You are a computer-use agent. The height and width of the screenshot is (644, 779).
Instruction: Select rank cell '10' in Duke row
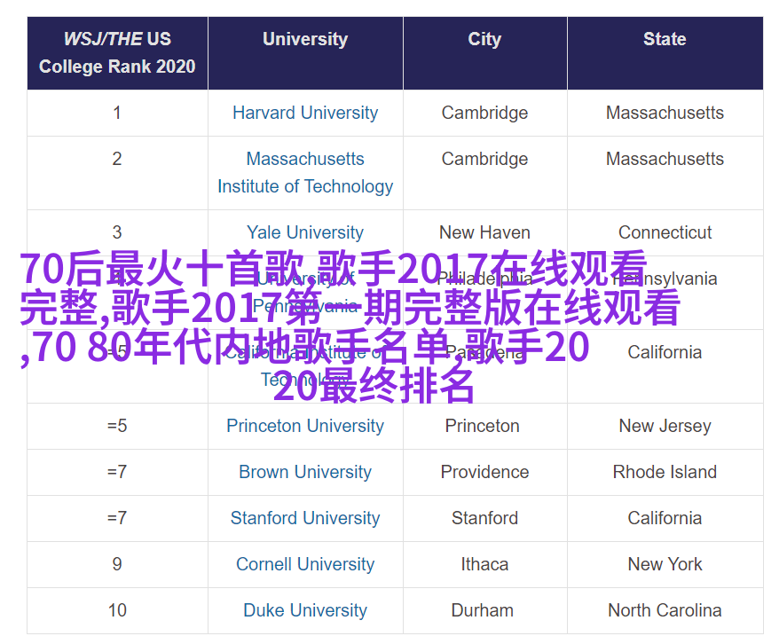[117, 610]
